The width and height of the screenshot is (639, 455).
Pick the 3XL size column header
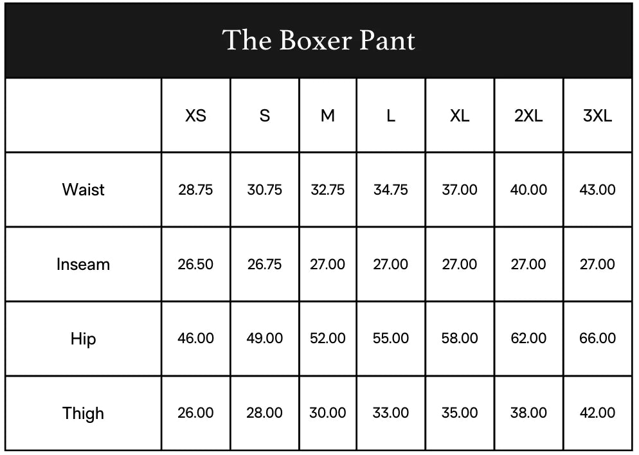pos(597,116)
